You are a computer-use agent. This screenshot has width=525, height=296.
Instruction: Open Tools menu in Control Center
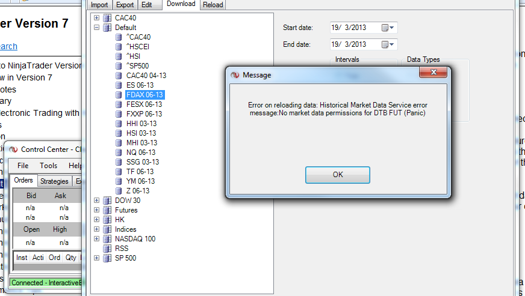[49, 166]
